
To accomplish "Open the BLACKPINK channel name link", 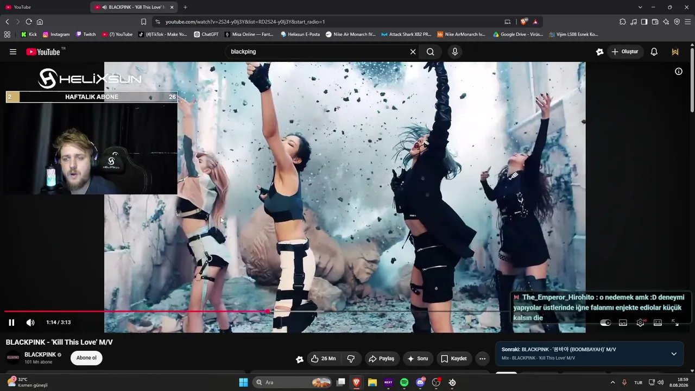I will (x=40, y=355).
